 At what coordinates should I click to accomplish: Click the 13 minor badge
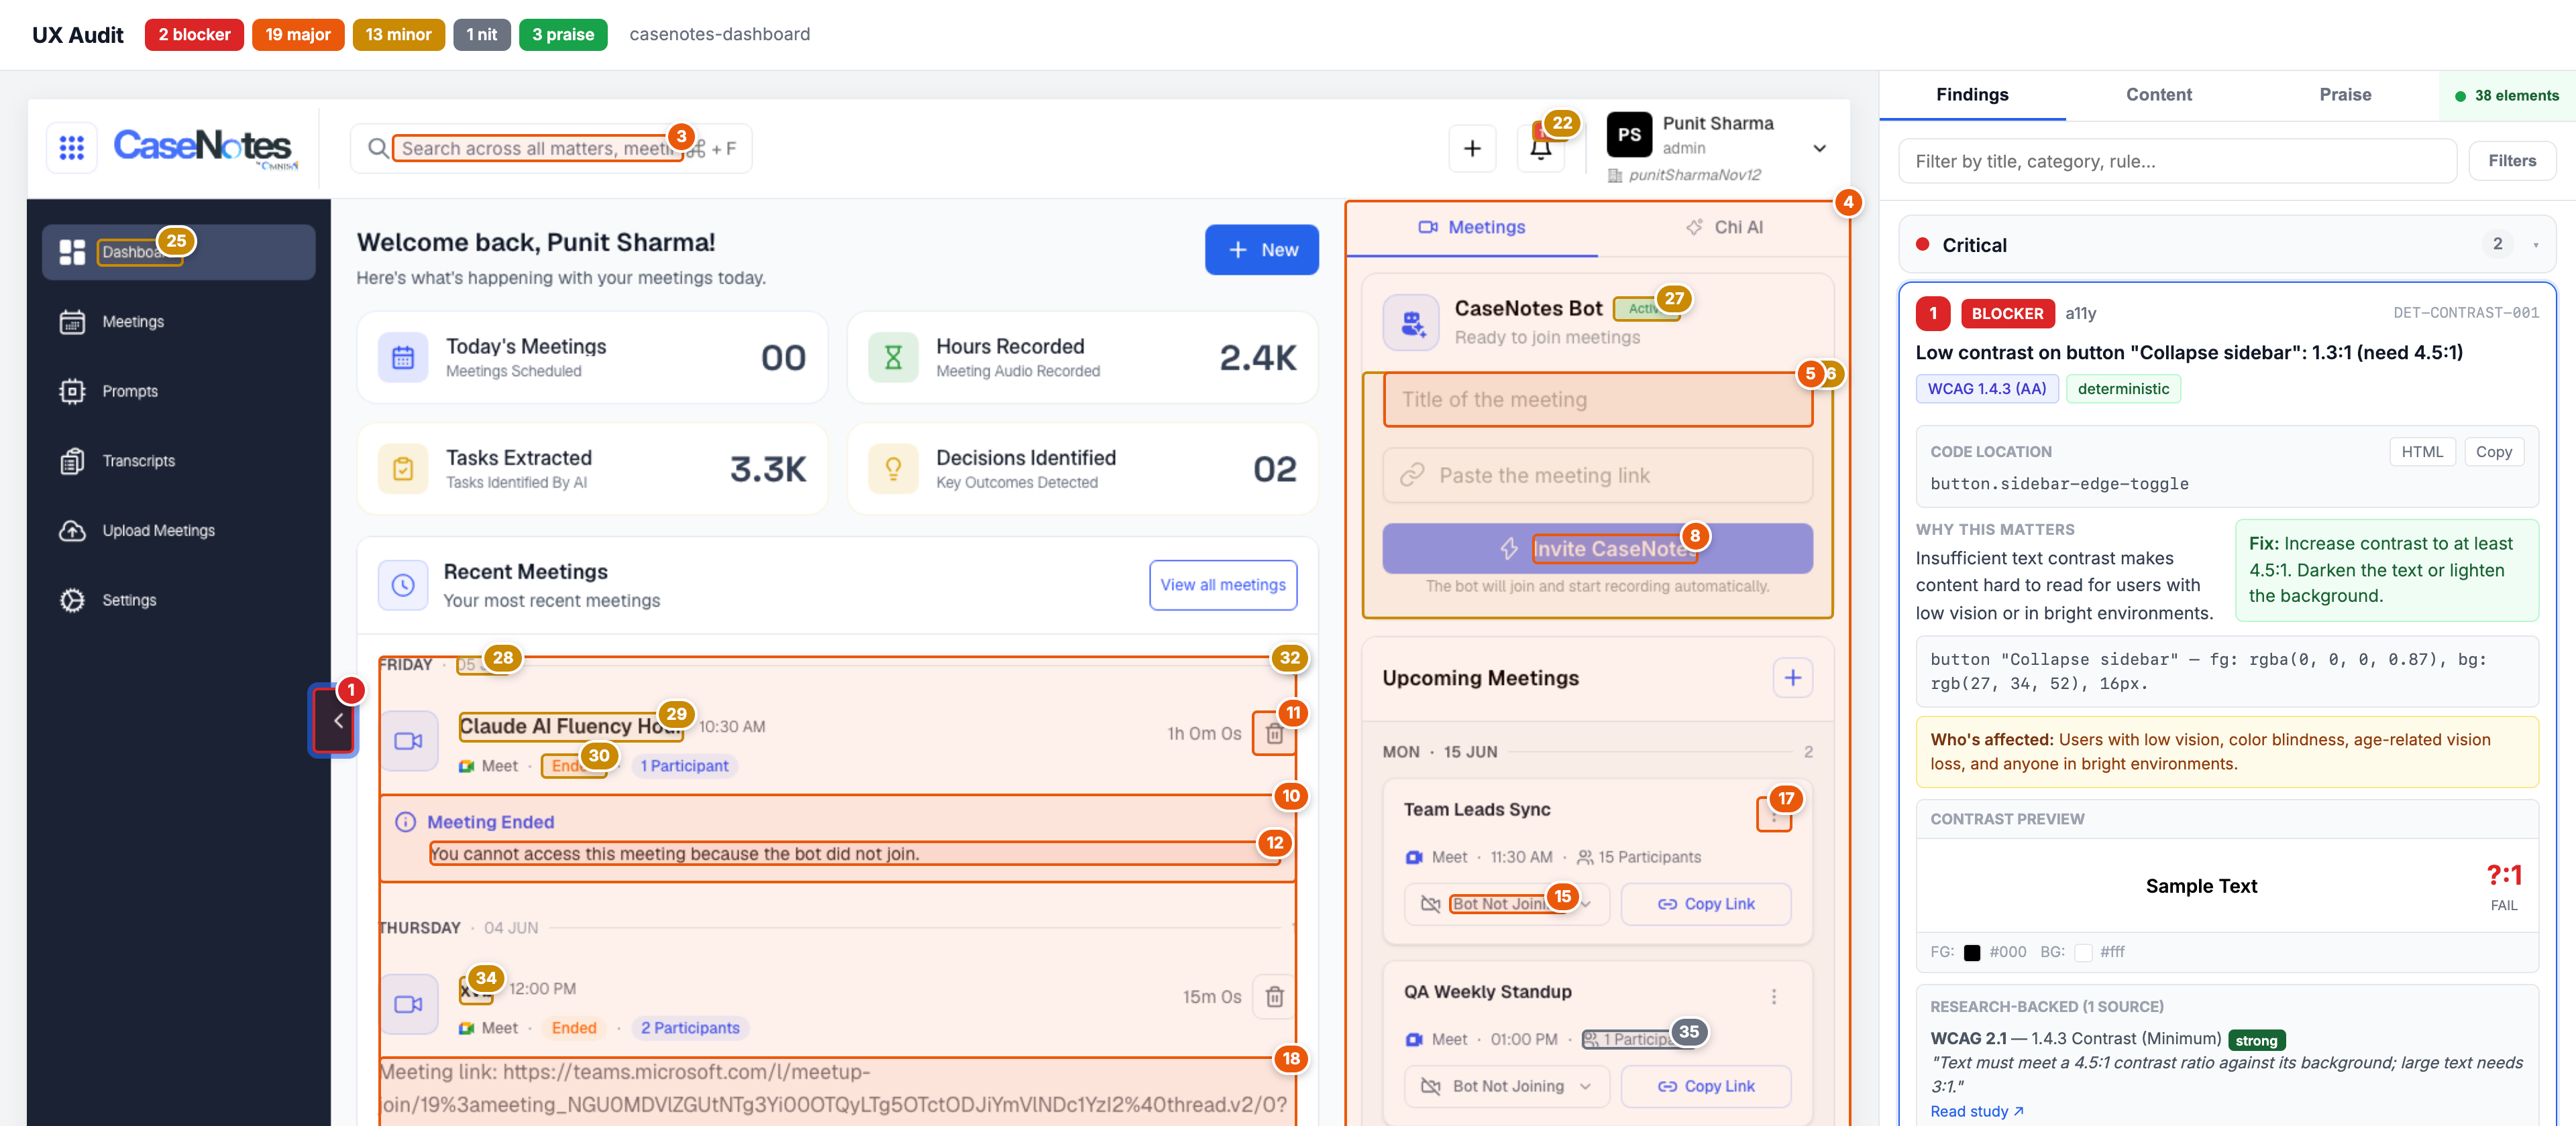(398, 35)
